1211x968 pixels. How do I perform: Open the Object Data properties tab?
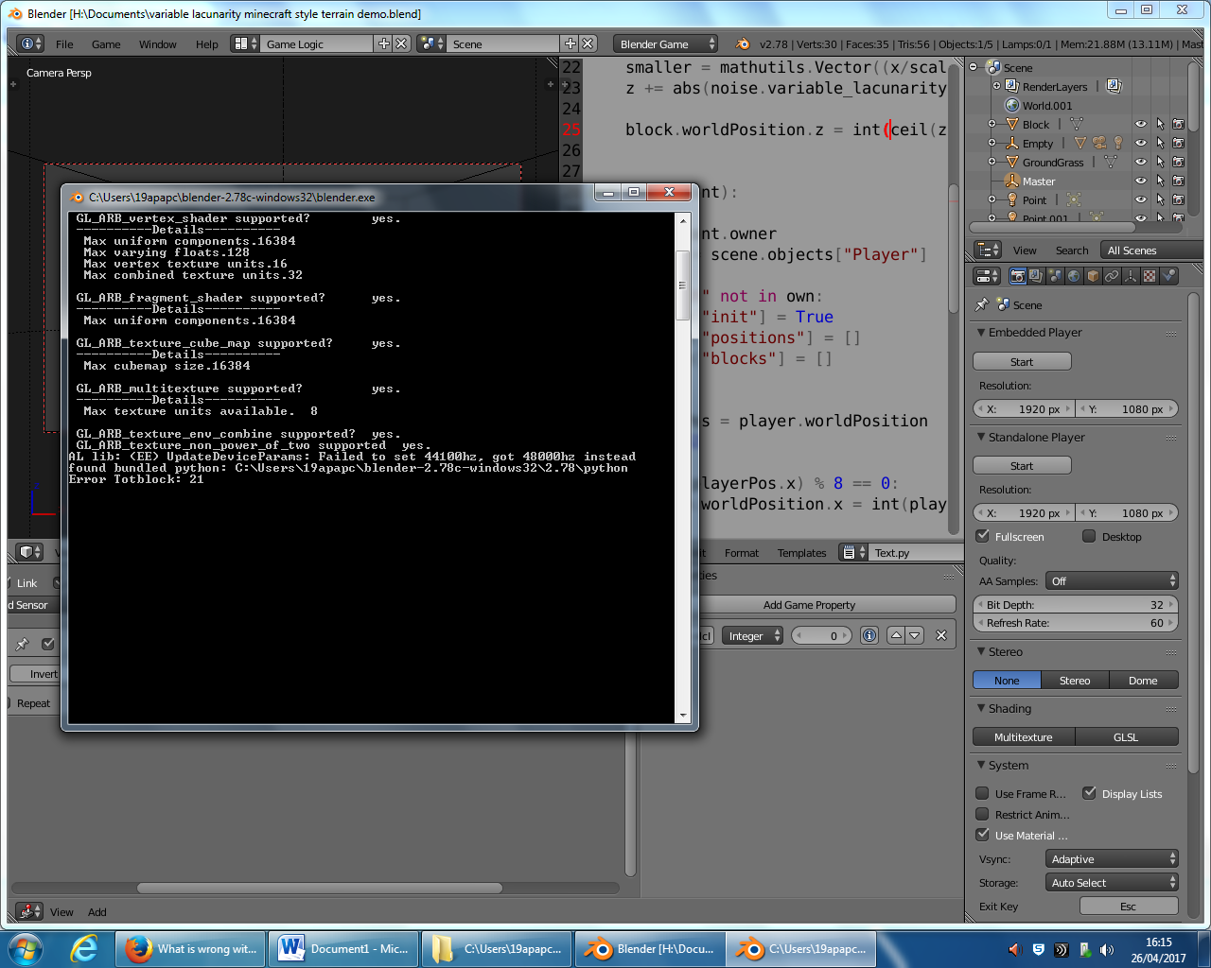click(x=1131, y=276)
